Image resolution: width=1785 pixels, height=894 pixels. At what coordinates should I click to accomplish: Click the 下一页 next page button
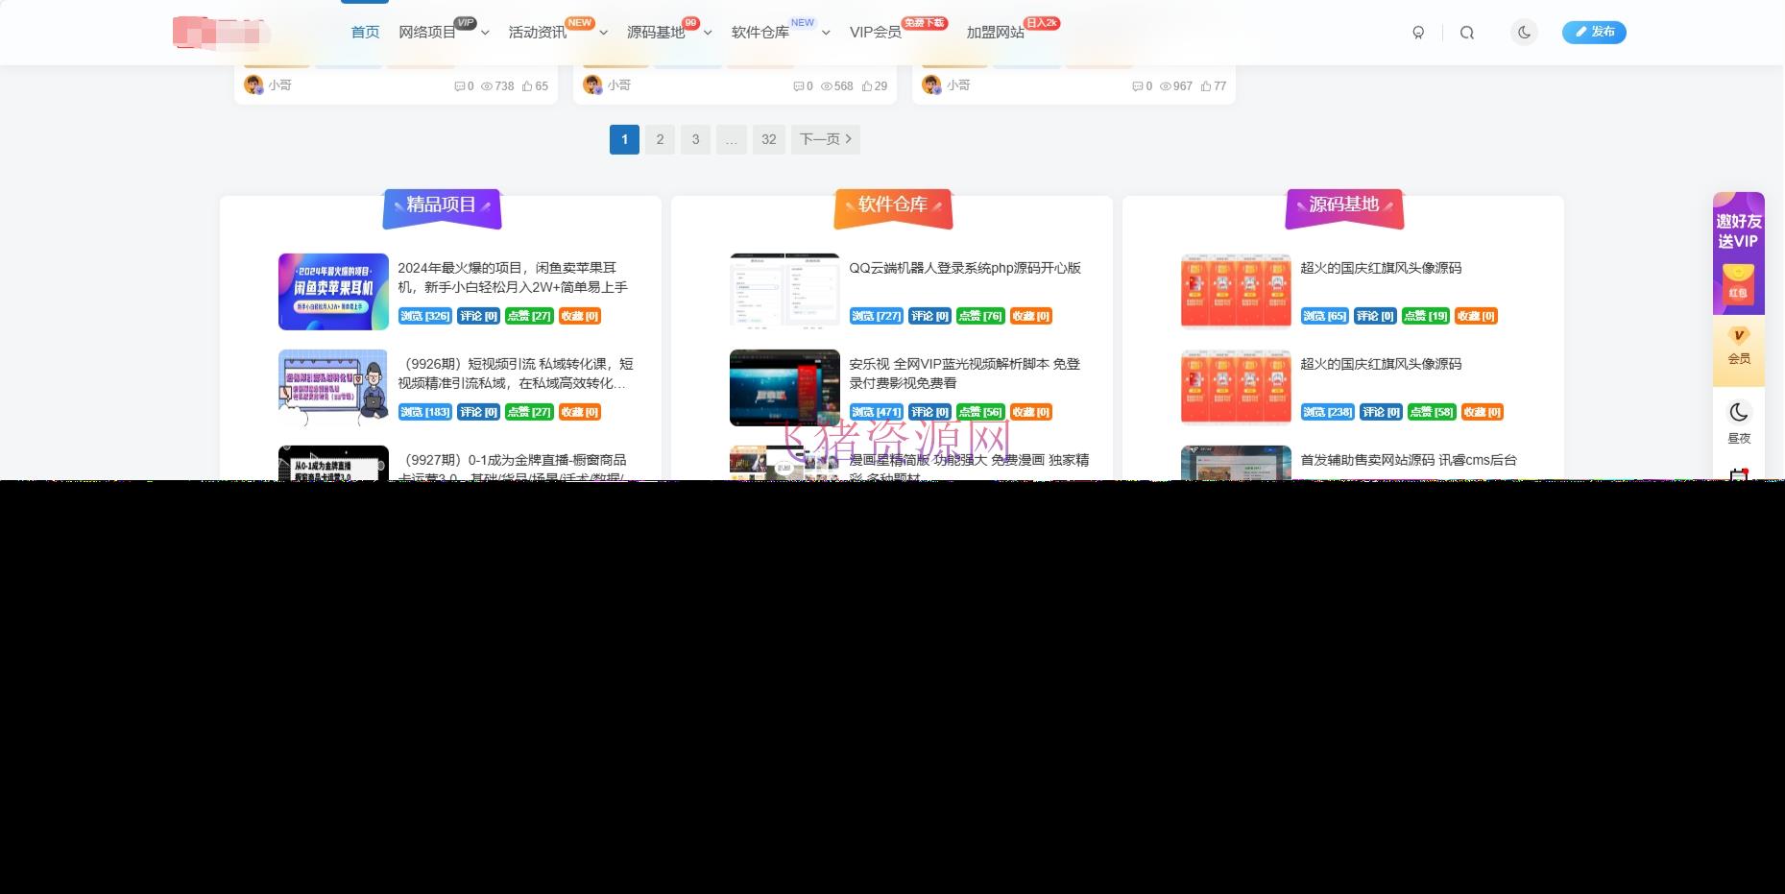(x=825, y=139)
